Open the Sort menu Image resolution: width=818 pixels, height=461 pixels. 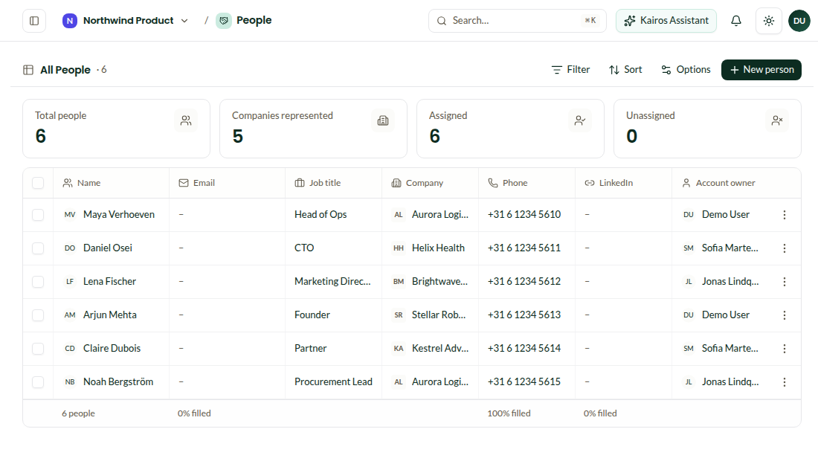625,70
